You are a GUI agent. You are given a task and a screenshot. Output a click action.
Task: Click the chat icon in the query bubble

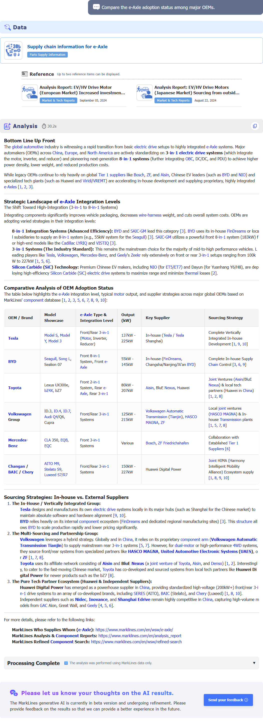96,7
